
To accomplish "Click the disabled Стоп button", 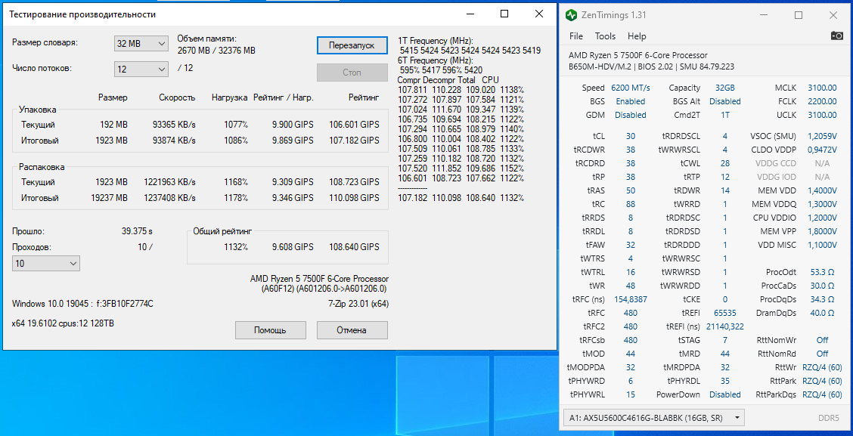I will click(352, 73).
